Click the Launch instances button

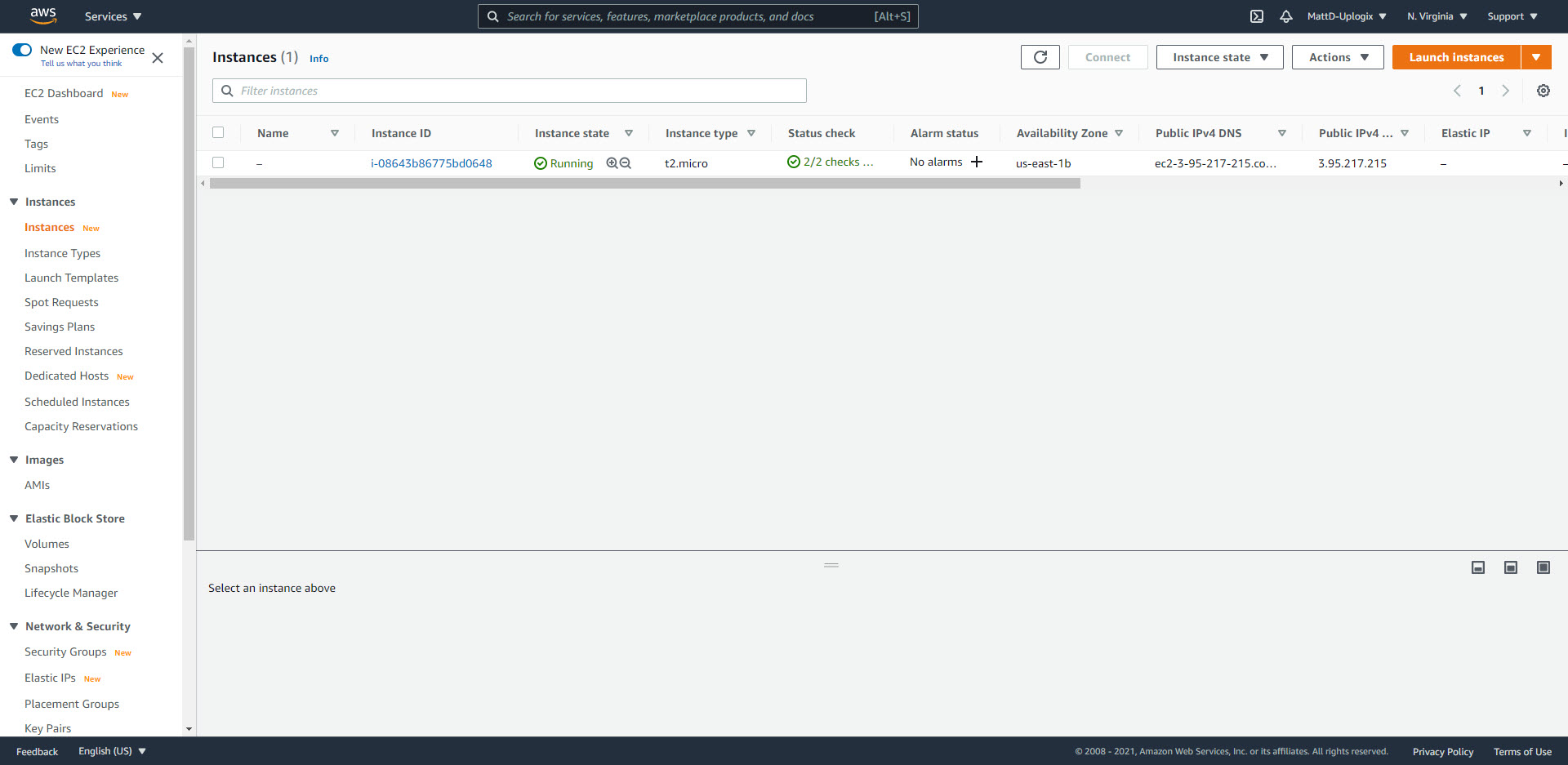point(1455,57)
